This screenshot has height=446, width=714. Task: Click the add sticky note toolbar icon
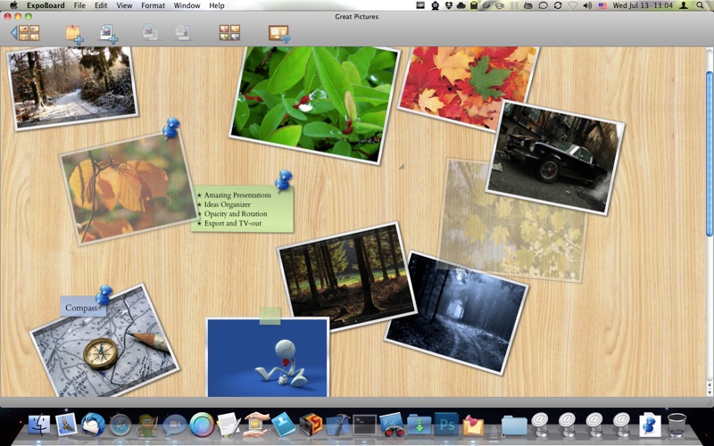point(74,33)
